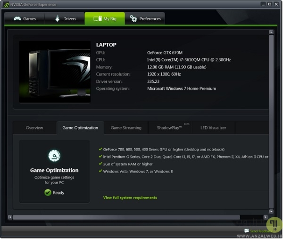The image size is (283, 239).
Task: Click the NVIDIA logo in title bar
Action: 6,5
